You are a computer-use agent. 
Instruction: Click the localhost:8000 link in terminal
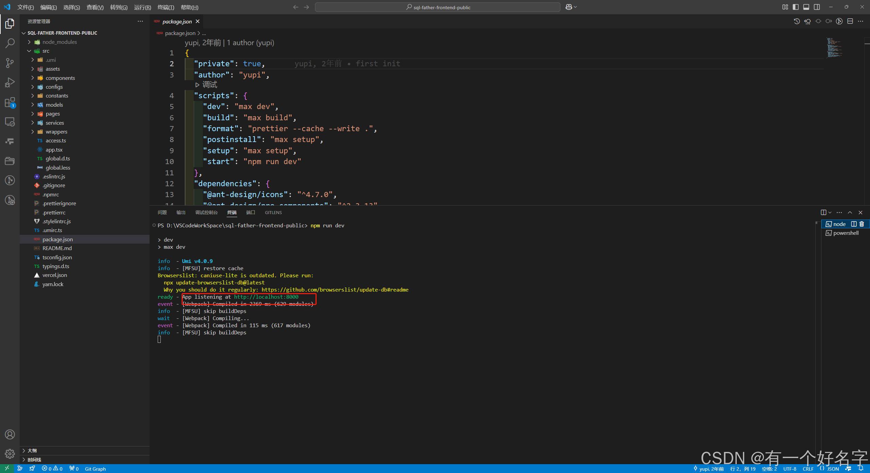266,297
